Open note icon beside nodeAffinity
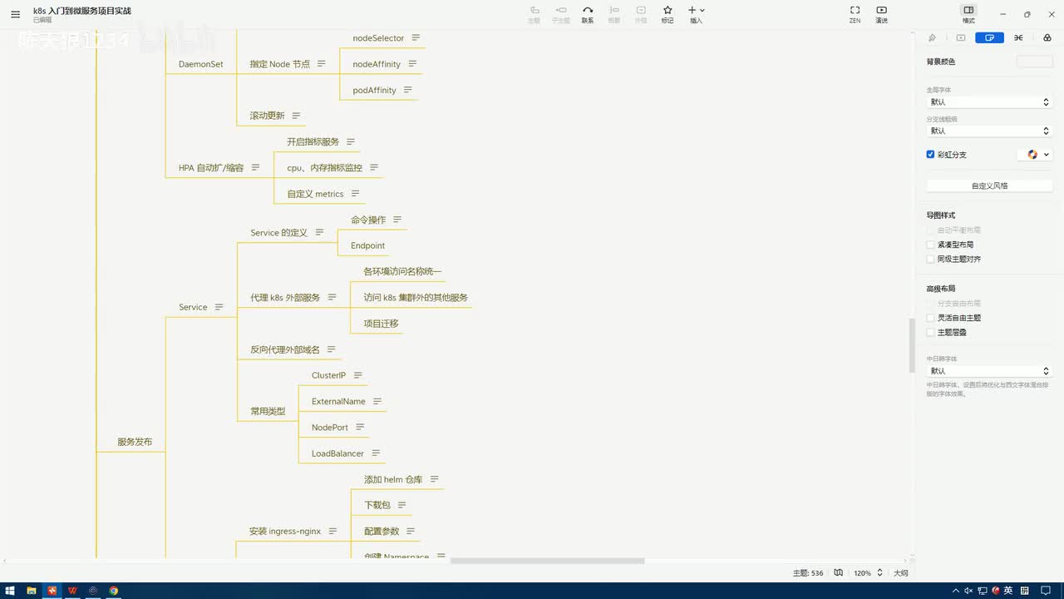This screenshot has height=599, width=1064. [x=412, y=64]
